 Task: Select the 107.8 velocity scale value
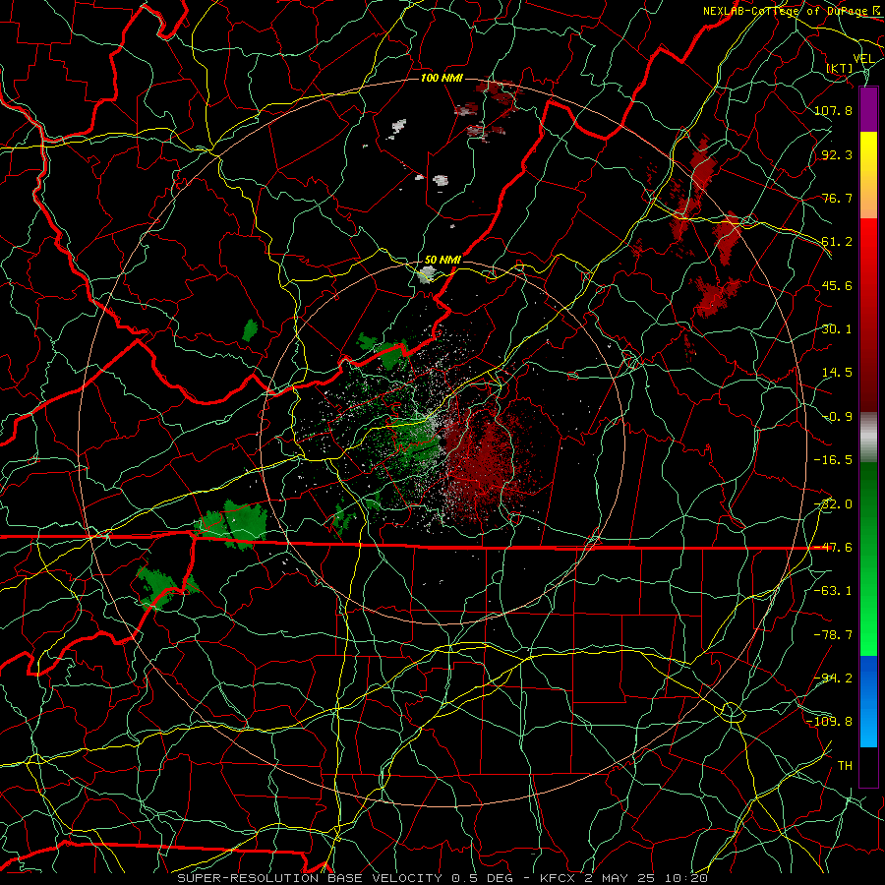click(833, 110)
